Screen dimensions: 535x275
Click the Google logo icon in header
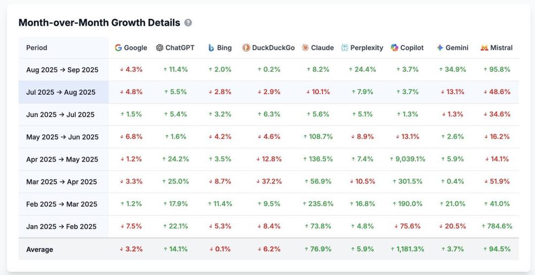[x=118, y=48]
